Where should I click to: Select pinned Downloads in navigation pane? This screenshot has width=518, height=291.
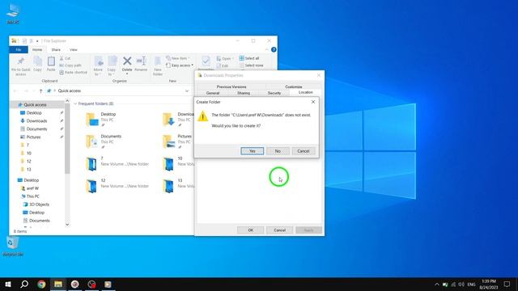click(x=36, y=120)
